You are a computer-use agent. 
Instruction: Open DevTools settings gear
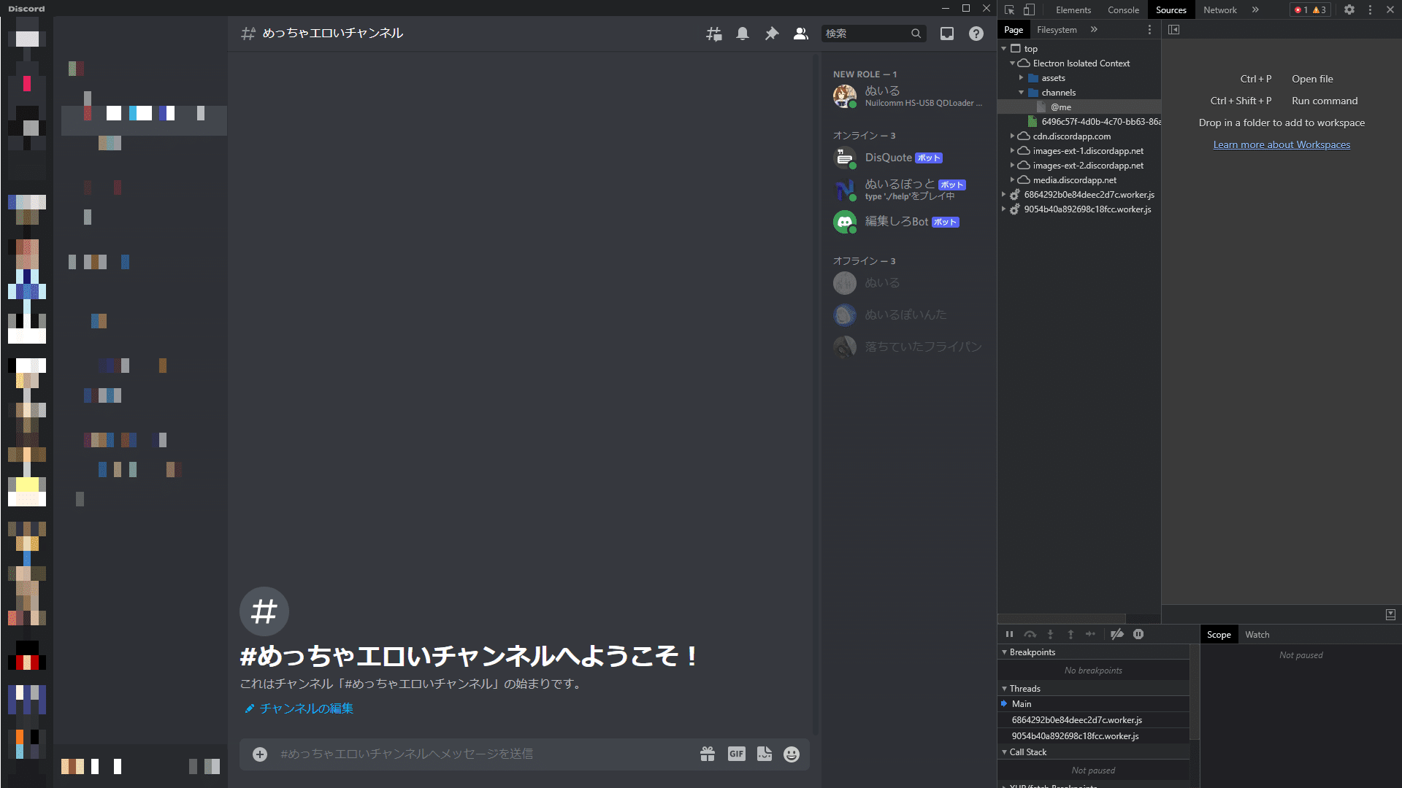click(1349, 10)
